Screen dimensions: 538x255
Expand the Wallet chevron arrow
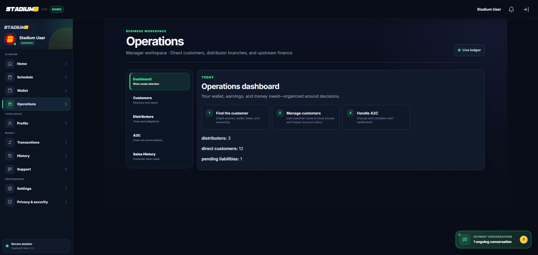(66, 91)
